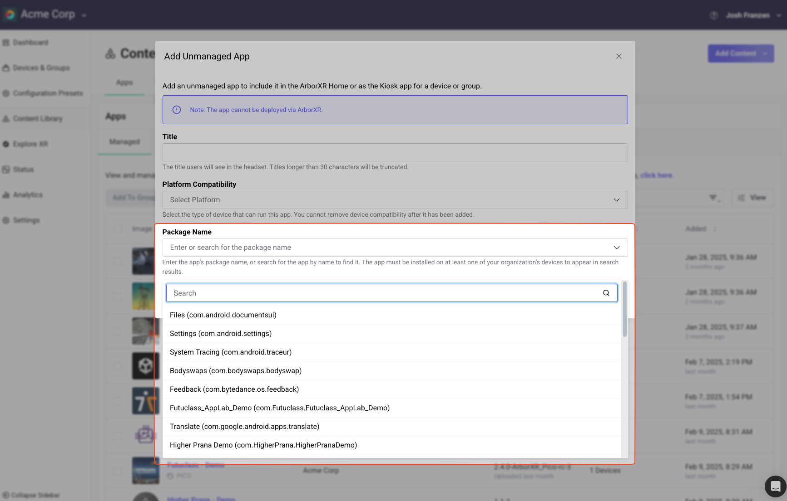This screenshot has width=787, height=501.
Task: Open the Select Platform dropdown
Action: (395, 200)
